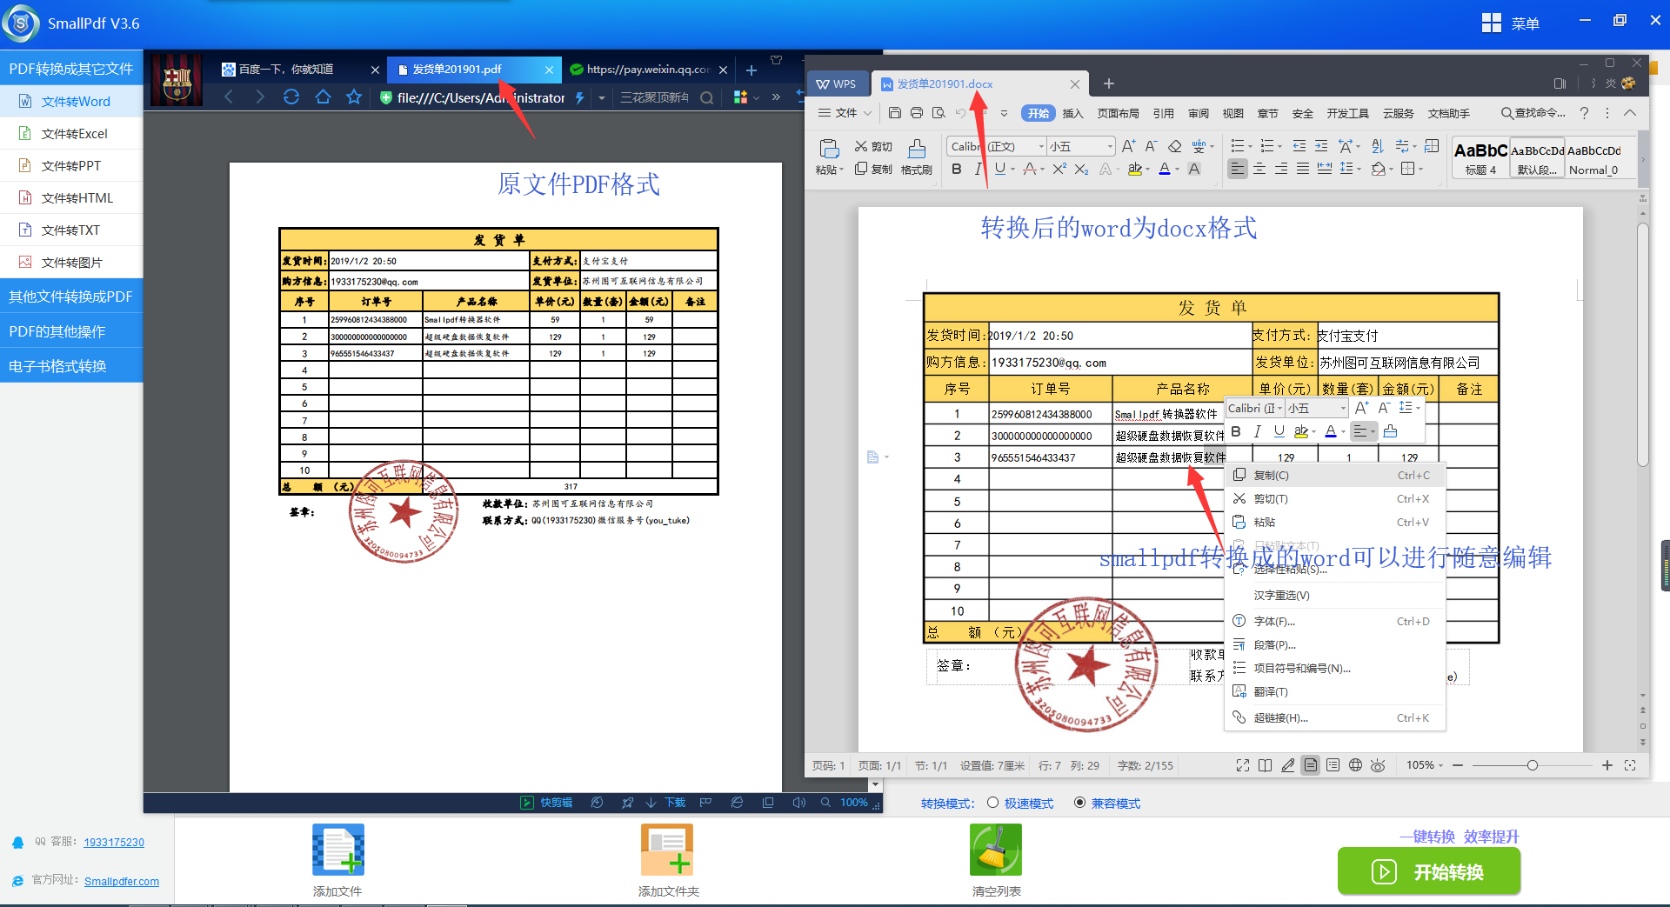Click 剪切 in WPS ribbon
The height and width of the screenshot is (907, 1670).
point(873,146)
